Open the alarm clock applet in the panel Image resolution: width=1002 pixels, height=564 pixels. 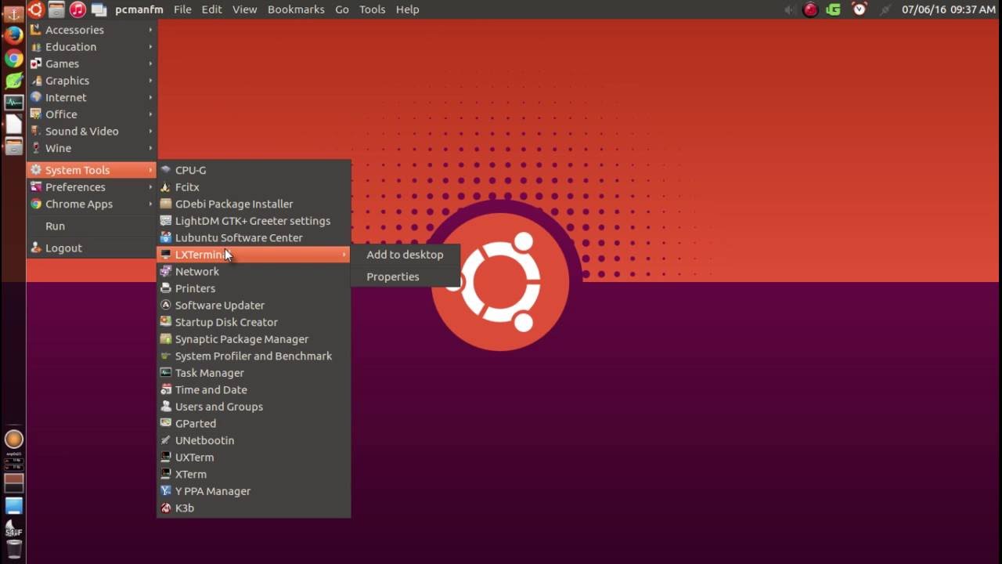859,9
